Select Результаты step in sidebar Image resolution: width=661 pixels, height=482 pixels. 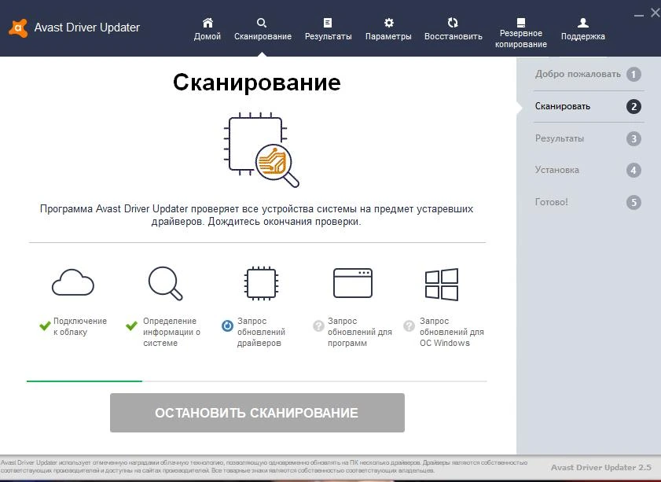click(589, 138)
